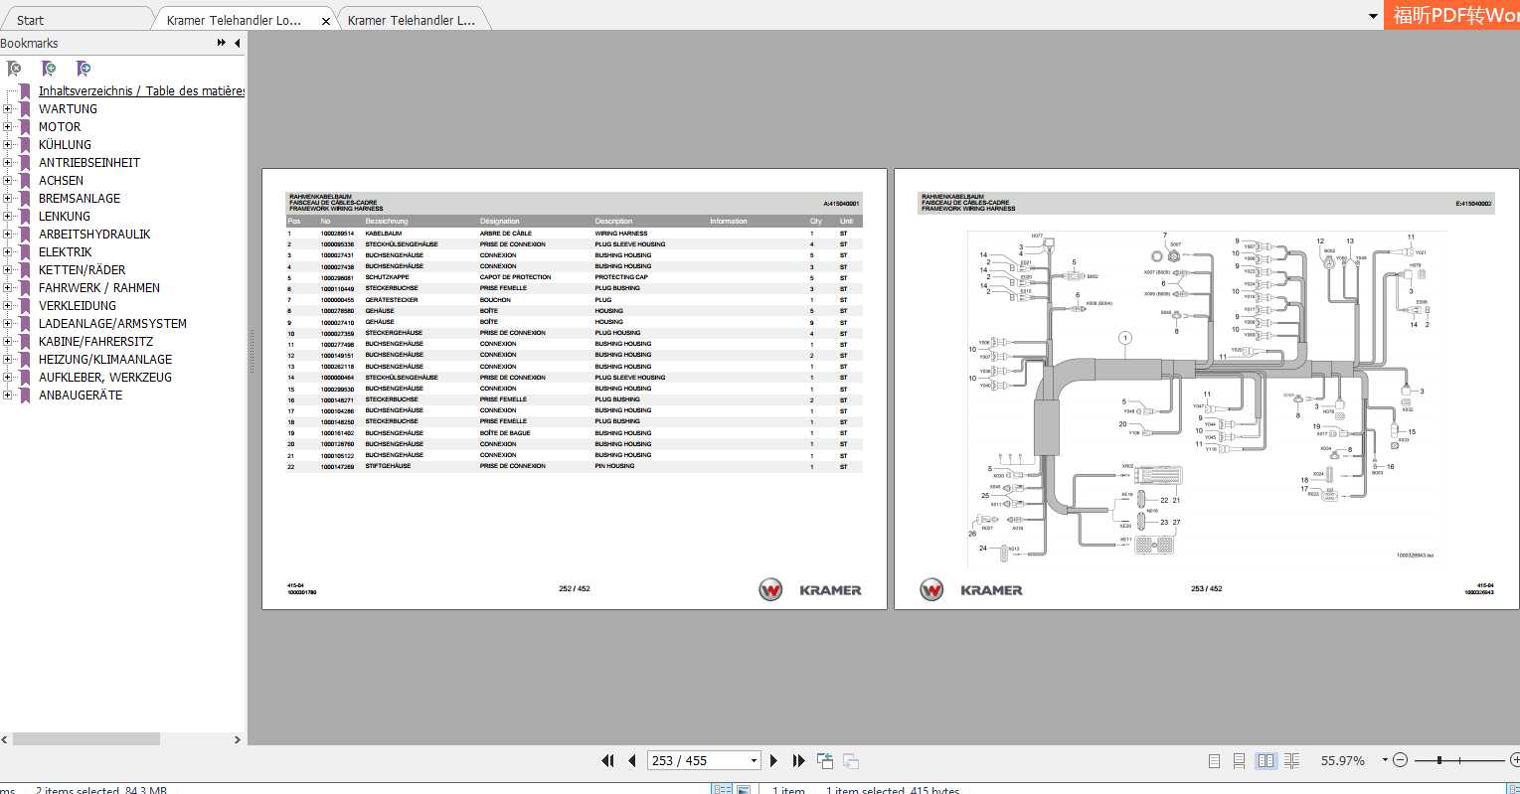Click the add bookmark icon
Screen dimensions: 1520x794
point(49,69)
